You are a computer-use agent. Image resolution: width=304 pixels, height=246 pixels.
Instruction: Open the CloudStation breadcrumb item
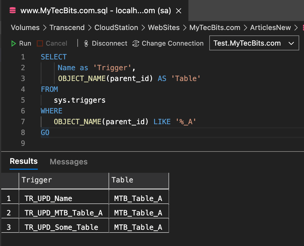116,28
